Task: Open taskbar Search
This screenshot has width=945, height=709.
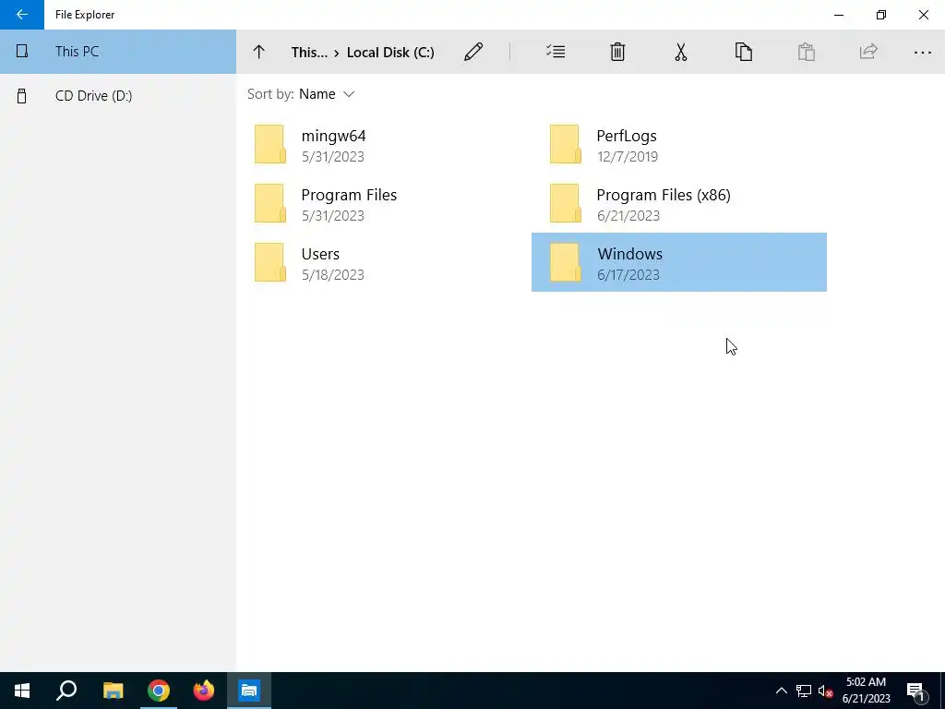Action: (66, 691)
